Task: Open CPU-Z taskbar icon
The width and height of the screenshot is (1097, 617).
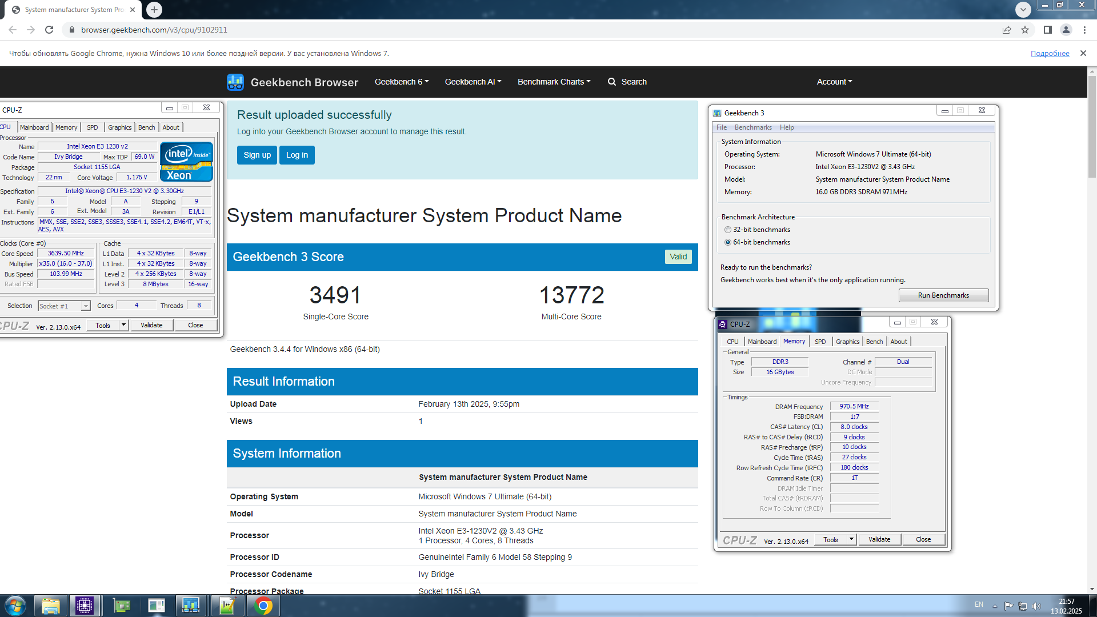Action: coord(85,606)
